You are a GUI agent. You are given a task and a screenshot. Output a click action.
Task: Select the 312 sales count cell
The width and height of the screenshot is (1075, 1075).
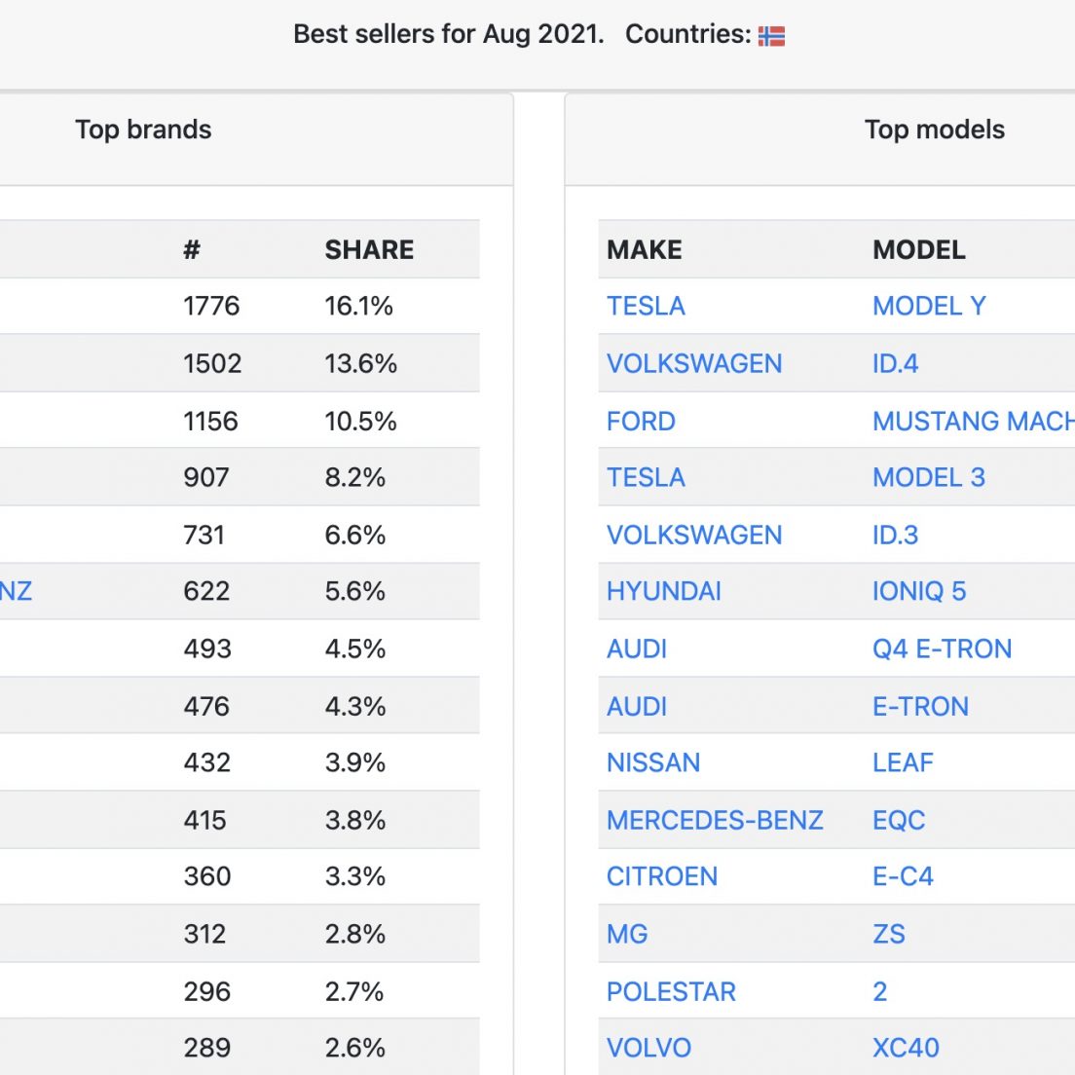click(x=204, y=934)
